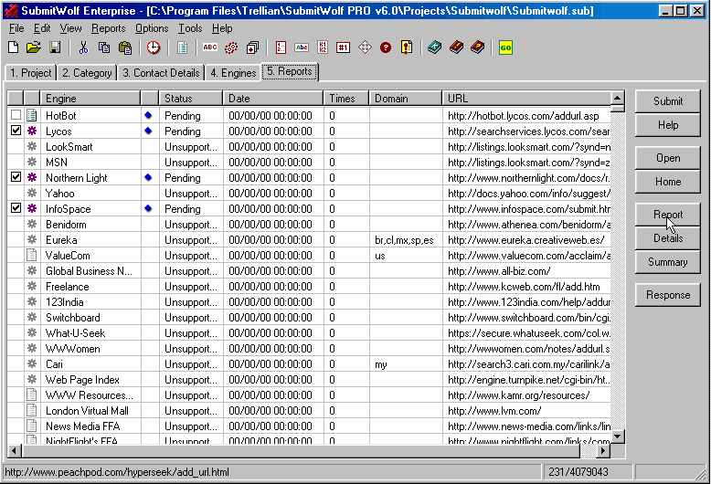Open the File menu
711x484 pixels.
(x=16, y=28)
